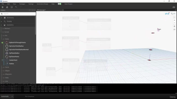Click the zoom out minus icon
This screenshot has height=99, width=177.
pos(175,23)
